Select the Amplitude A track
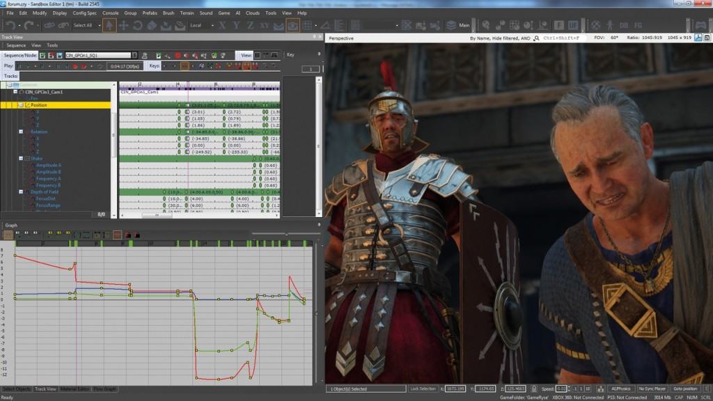Screen dimensions: 713x401 (x=48, y=165)
